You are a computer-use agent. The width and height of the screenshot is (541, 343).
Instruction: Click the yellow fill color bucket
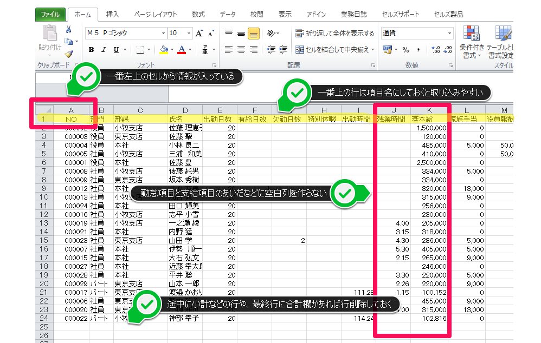click(x=164, y=49)
